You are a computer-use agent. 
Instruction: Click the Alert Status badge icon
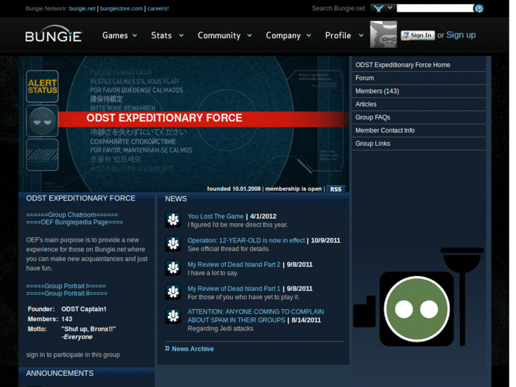click(43, 86)
